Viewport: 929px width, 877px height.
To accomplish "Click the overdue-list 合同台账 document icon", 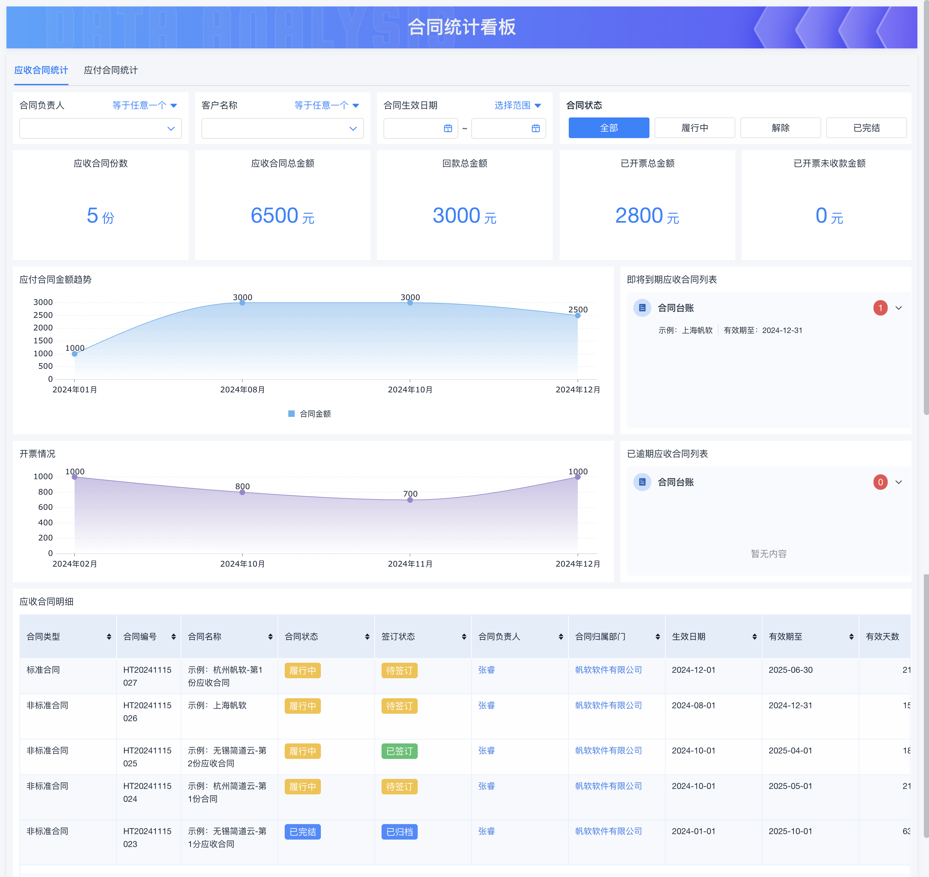I will tap(642, 482).
